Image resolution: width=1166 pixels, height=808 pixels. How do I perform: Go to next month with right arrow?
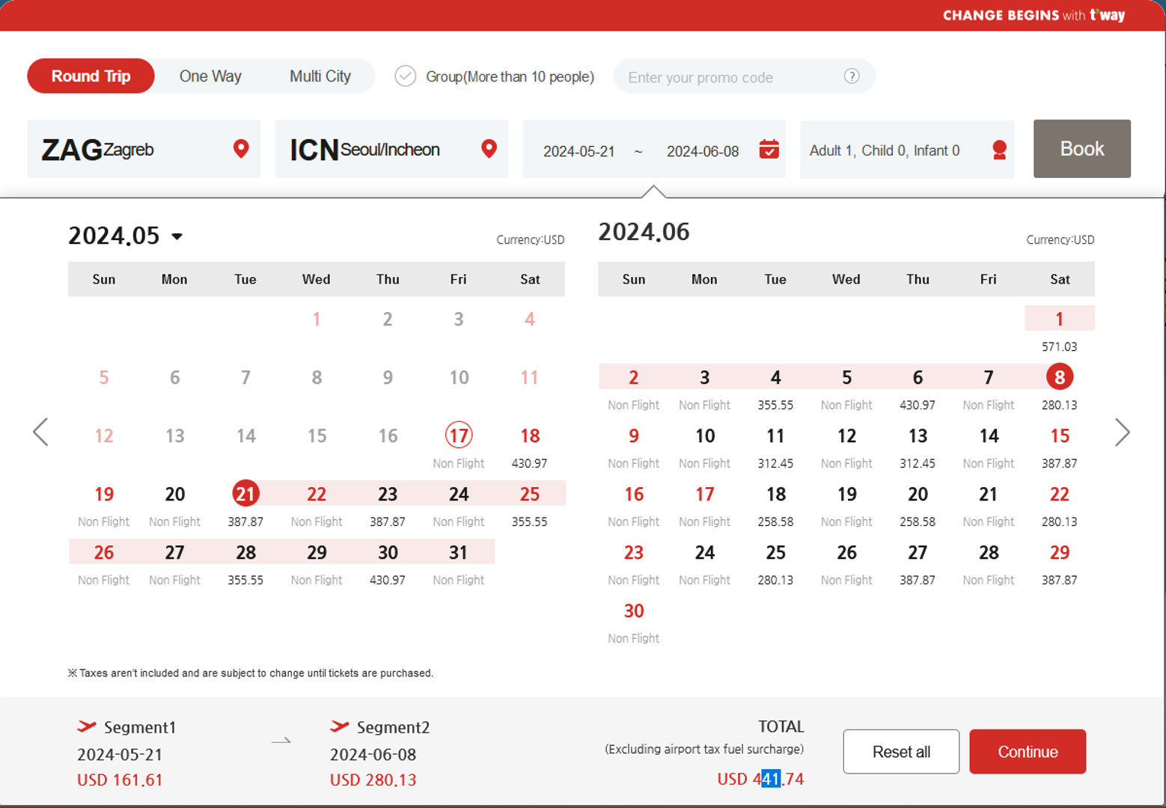click(1122, 432)
